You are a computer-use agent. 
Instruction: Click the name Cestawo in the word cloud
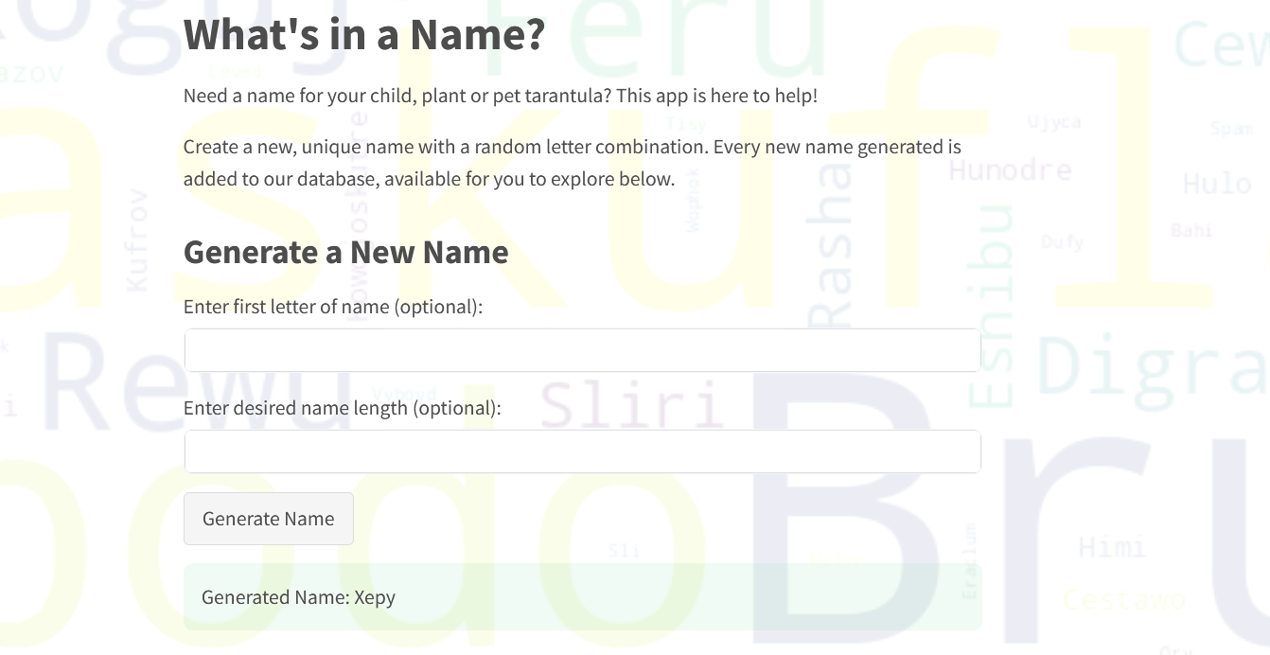pyautogui.click(x=1124, y=600)
